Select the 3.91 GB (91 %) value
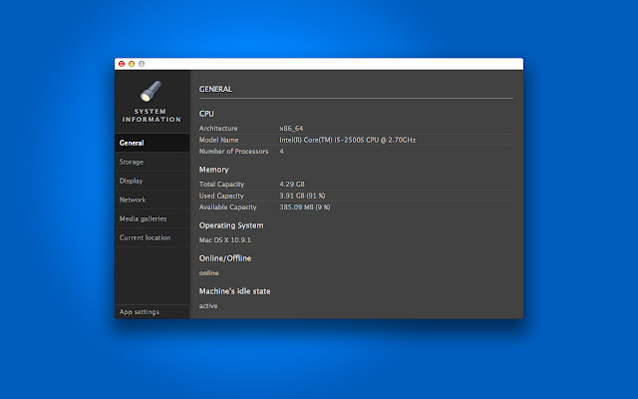Screen dimensions: 638x399 click(302, 196)
